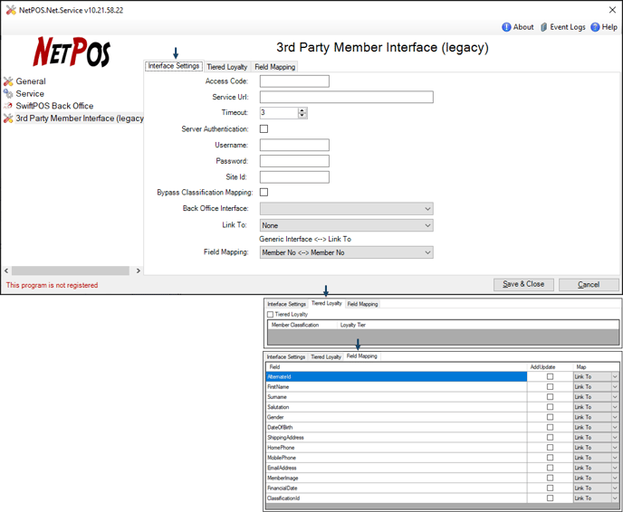Viewport: 623px width, 512px height.
Task: Toggle Bypass Classification Mapping checkbox
Action: (264, 192)
